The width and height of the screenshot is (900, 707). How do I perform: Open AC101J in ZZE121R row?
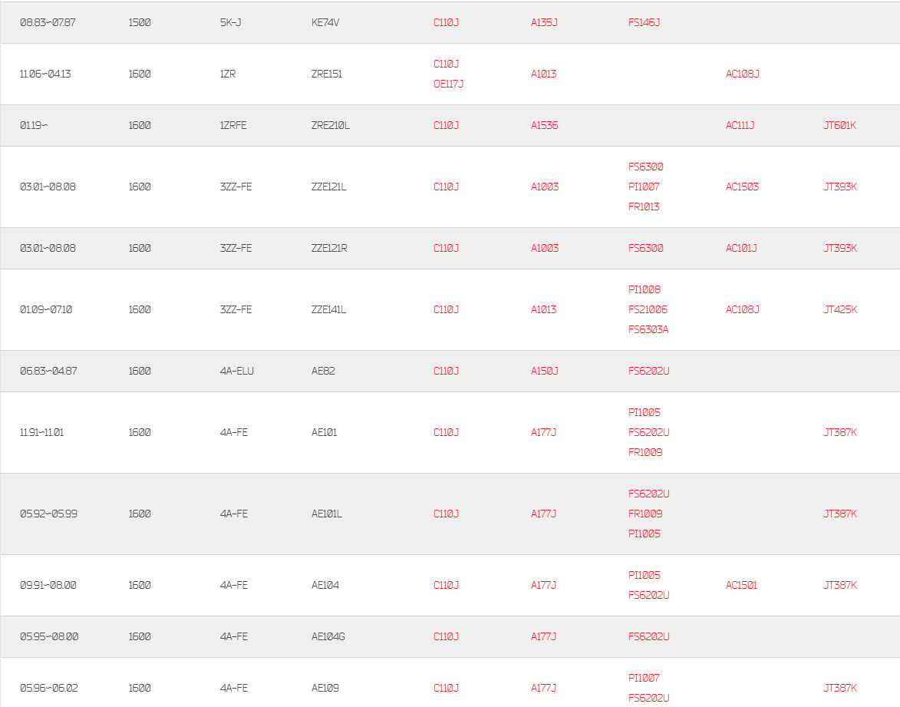[741, 248]
